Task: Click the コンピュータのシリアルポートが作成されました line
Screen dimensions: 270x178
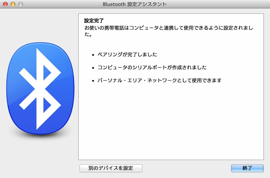Action: click(x=152, y=67)
